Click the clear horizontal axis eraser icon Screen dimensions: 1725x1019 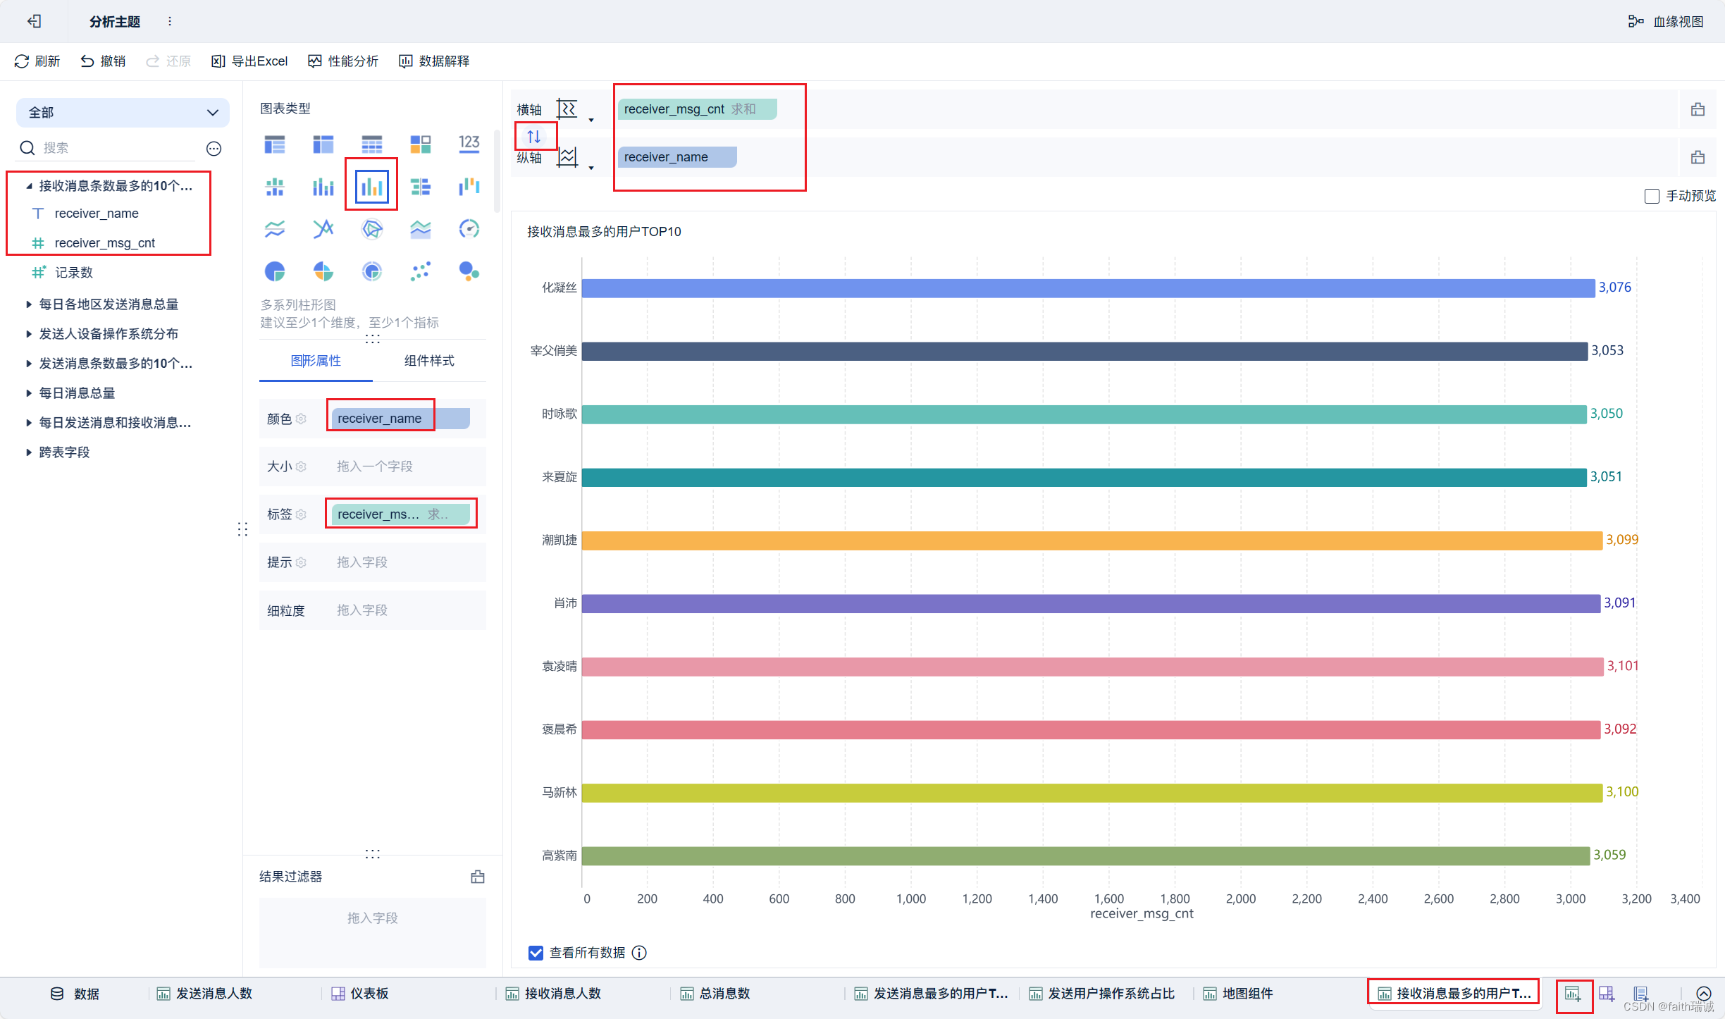coord(1698,109)
